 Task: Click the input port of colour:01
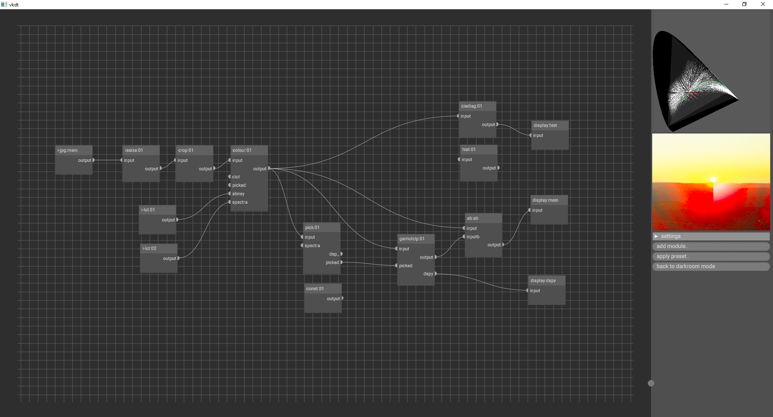point(230,160)
